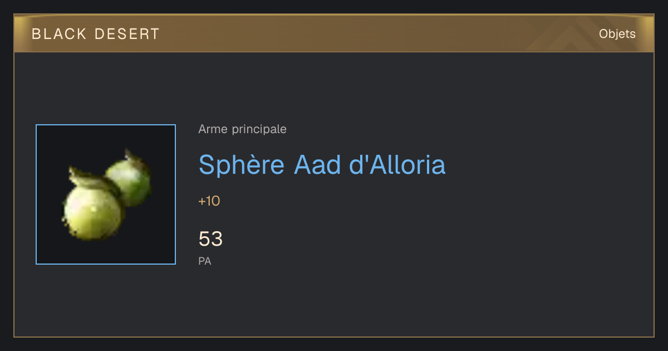
Task: Click the PA stat label
Action: [205, 261]
